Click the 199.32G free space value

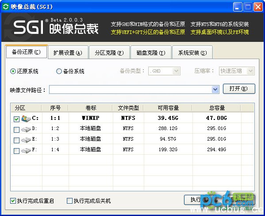tap(168, 149)
